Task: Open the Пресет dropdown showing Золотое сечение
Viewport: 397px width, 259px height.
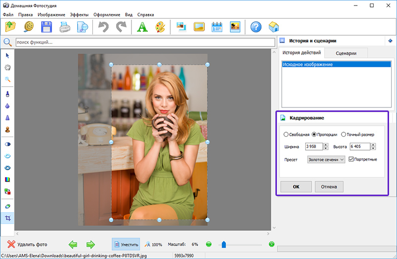Action: tap(326, 159)
